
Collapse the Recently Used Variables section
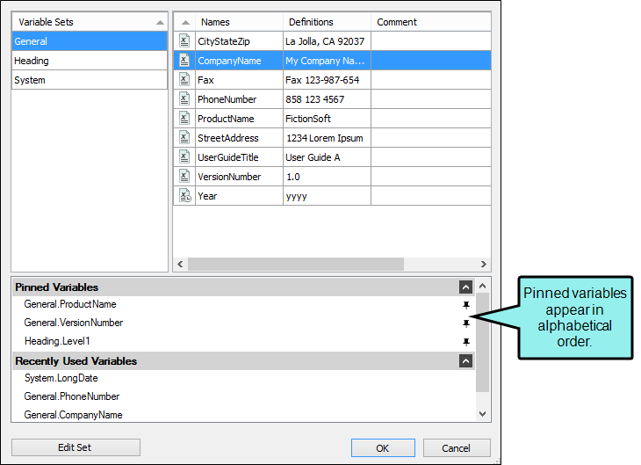[465, 360]
